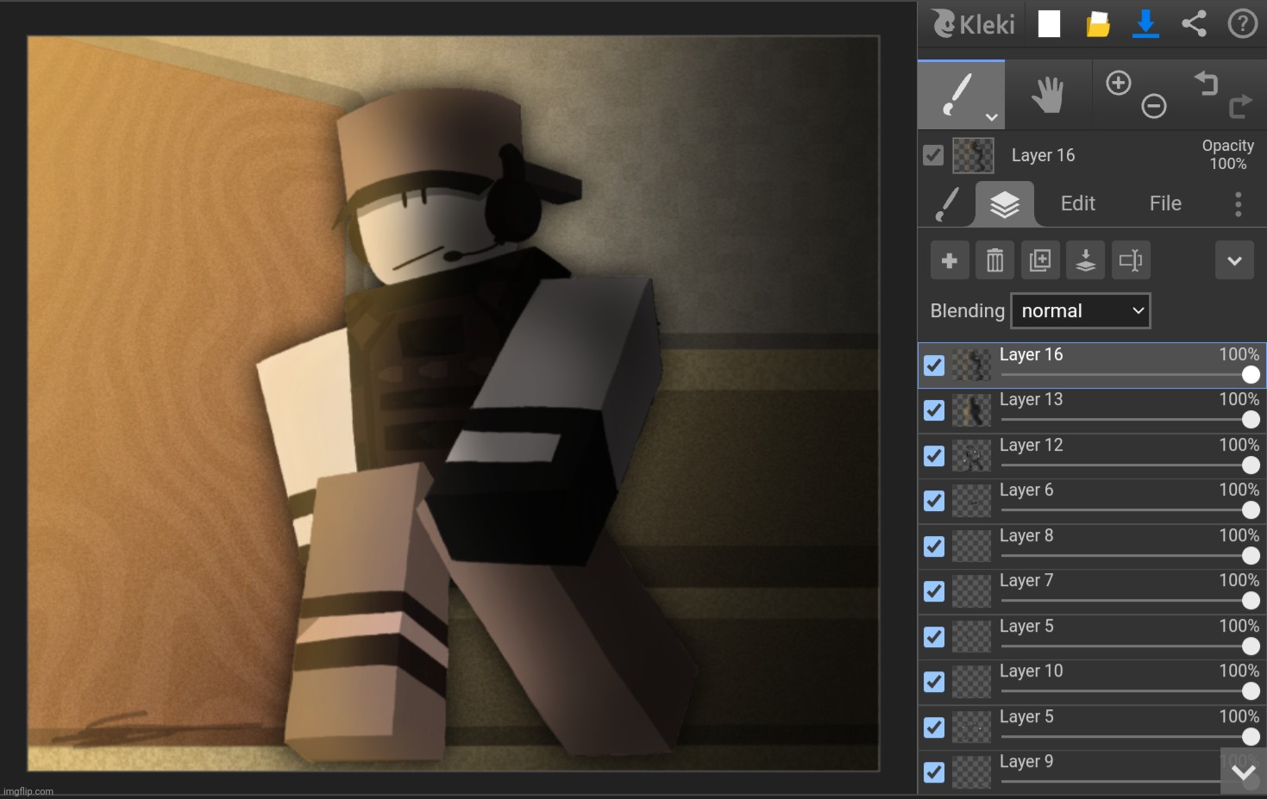Click Layer 16 opacity slider handle

click(1251, 375)
